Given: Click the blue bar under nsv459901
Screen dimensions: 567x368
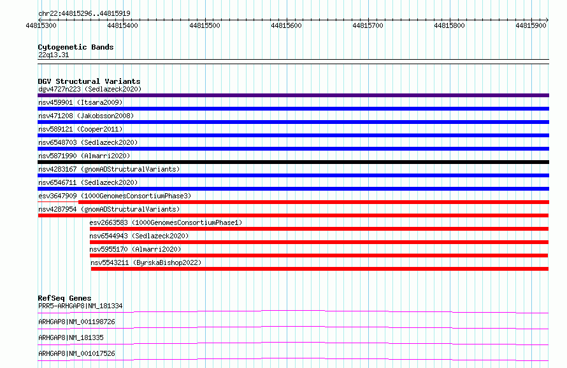Looking at the screenshot, I should click(293, 109).
